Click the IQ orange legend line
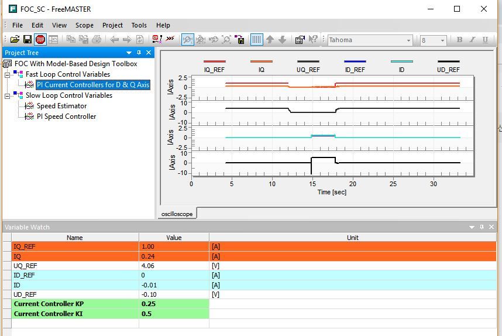This screenshot has height=336, width=502. pyautogui.click(x=262, y=61)
